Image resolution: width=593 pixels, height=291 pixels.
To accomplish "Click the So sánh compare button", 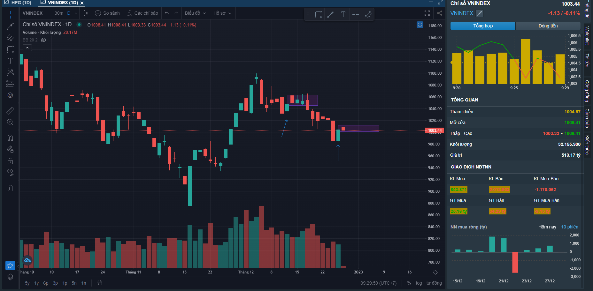I will tap(108, 13).
